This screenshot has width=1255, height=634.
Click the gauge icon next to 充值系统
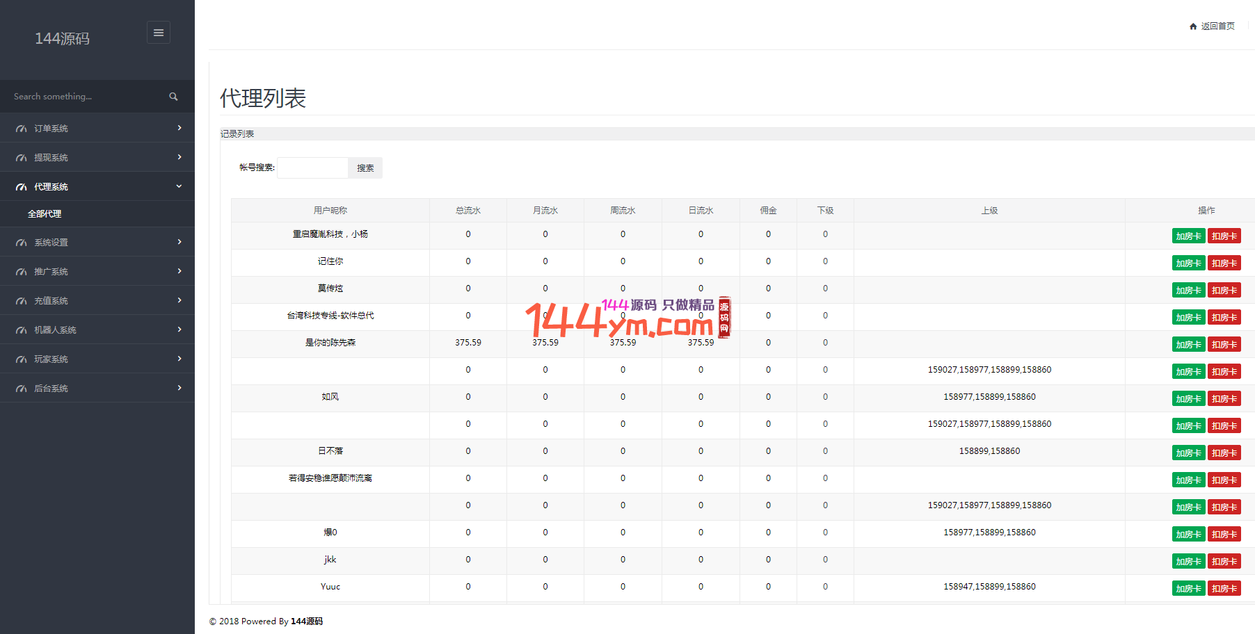(22, 301)
